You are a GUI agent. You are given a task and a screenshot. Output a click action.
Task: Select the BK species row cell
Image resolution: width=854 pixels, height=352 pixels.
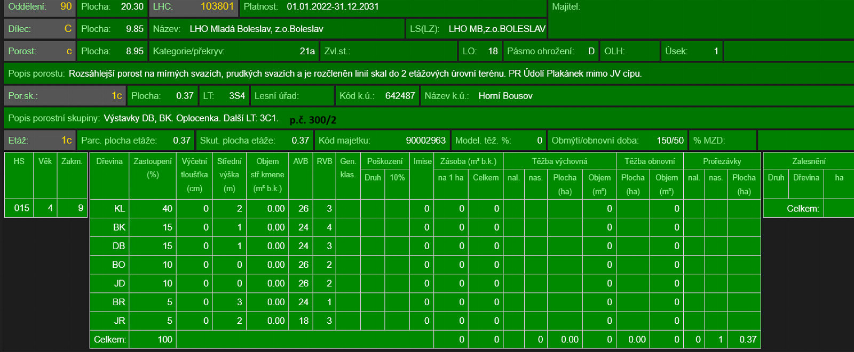(x=109, y=227)
